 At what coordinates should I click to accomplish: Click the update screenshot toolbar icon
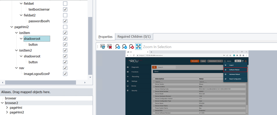[103, 47]
